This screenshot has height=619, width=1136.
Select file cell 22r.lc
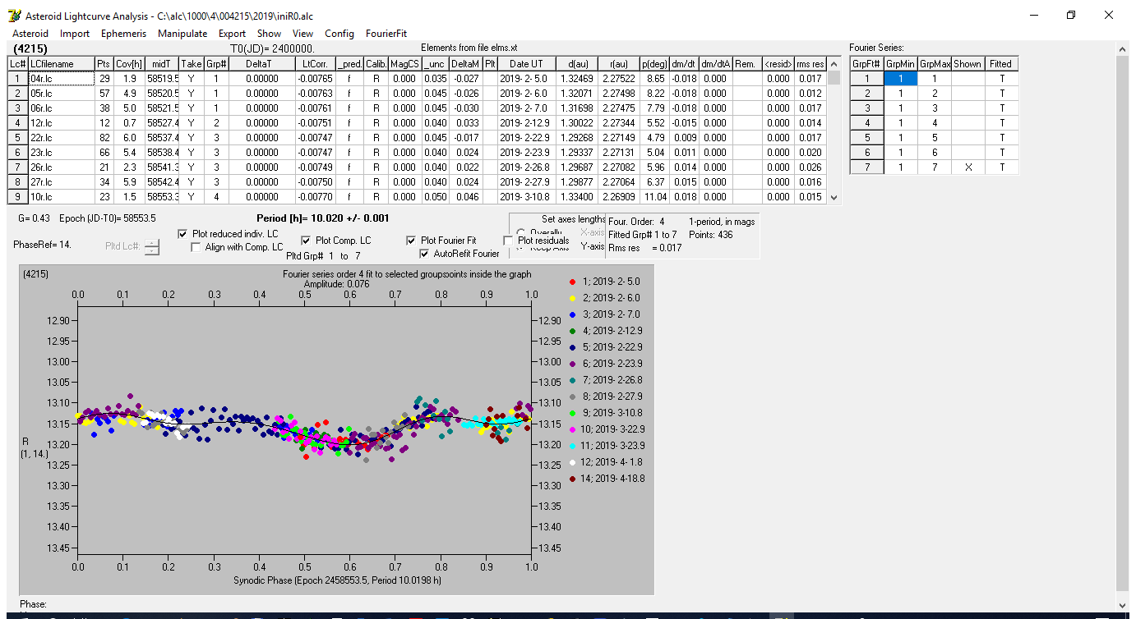click(x=60, y=137)
